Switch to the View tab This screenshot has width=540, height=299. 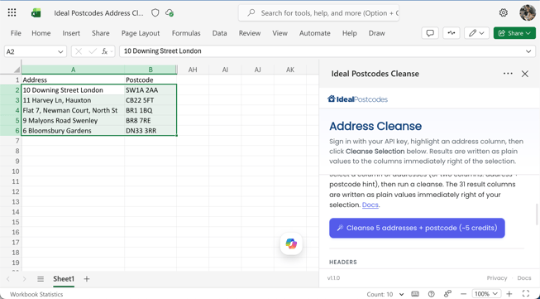(280, 33)
